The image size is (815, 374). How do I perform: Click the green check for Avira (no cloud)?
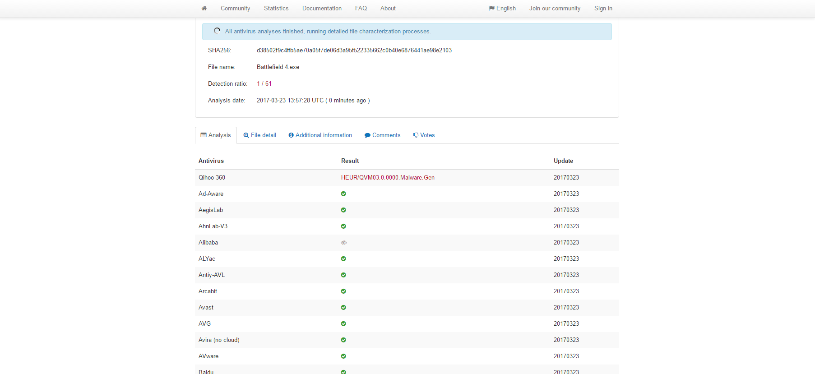point(343,340)
